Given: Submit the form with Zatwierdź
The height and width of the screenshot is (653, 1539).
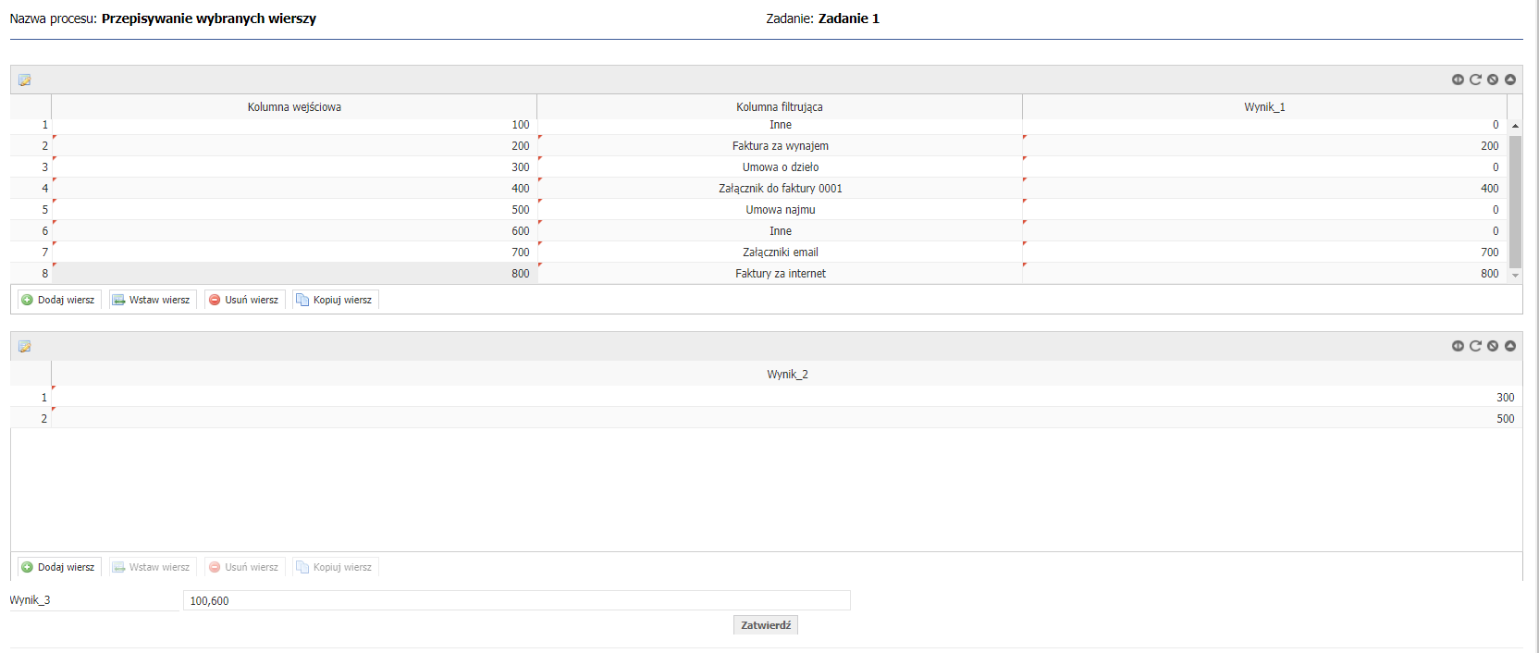Looking at the screenshot, I should tap(765, 625).
